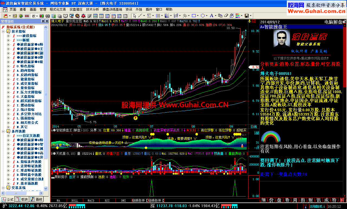Click the 讯 button in bottom-right bar
The width and height of the screenshot is (347, 209).
pos(319,200)
